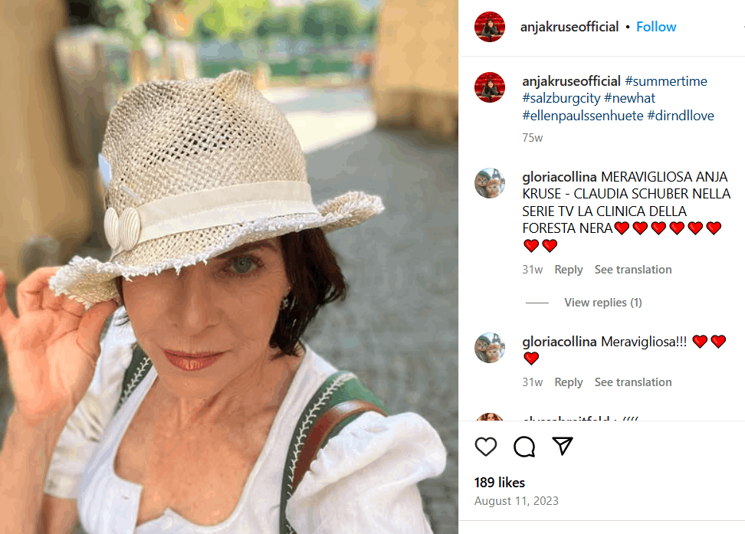745x534 pixels.
Task: Open anjakruseofficial avatar in the post header
Action: (x=489, y=27)
